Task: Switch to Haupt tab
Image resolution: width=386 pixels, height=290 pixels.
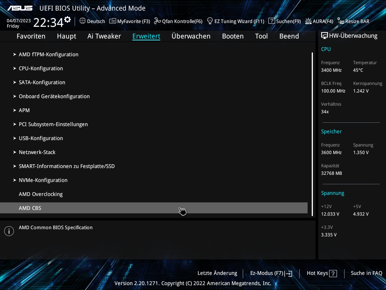Action: tap(66, 36)
